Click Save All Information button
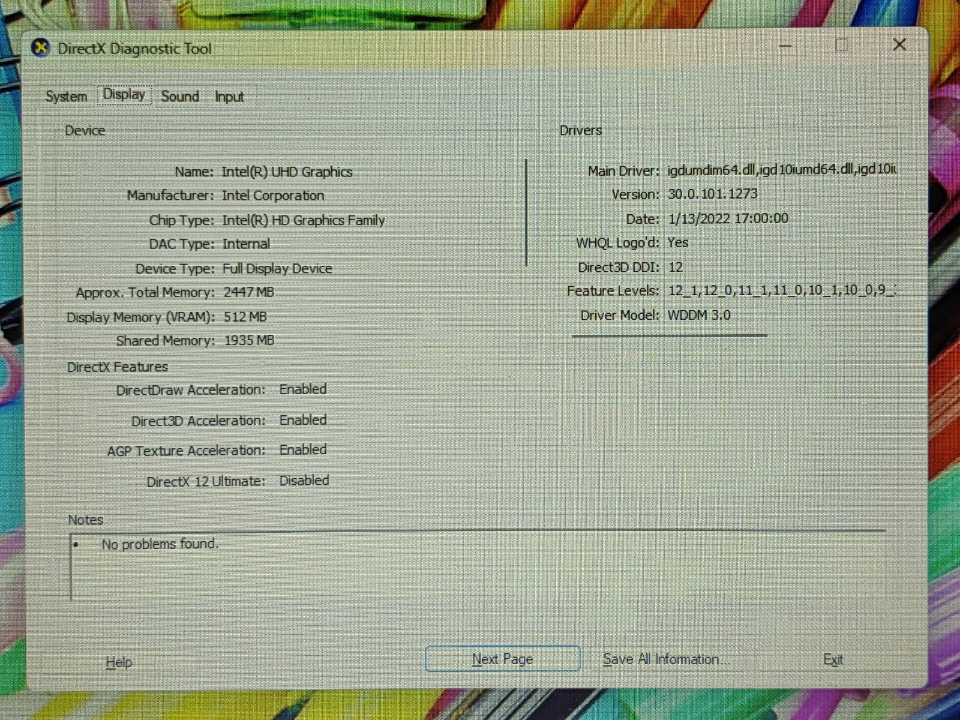 point(666,659)
